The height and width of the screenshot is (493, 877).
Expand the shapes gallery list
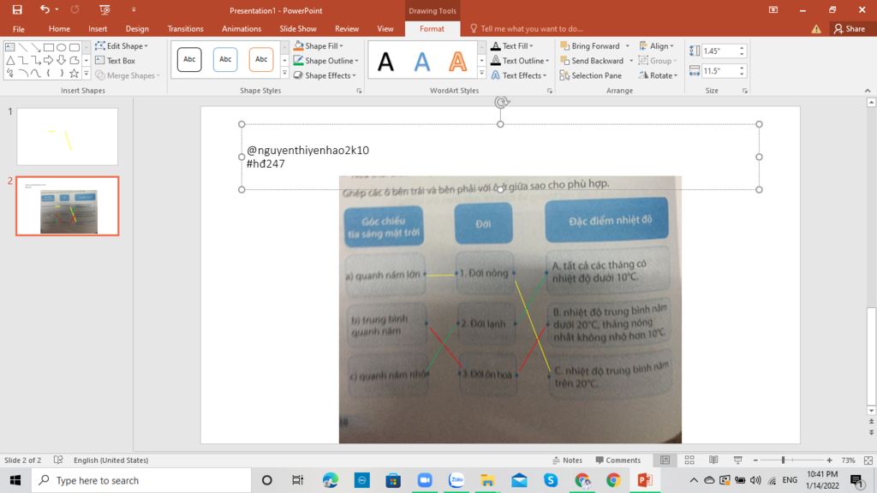point(87,74)
